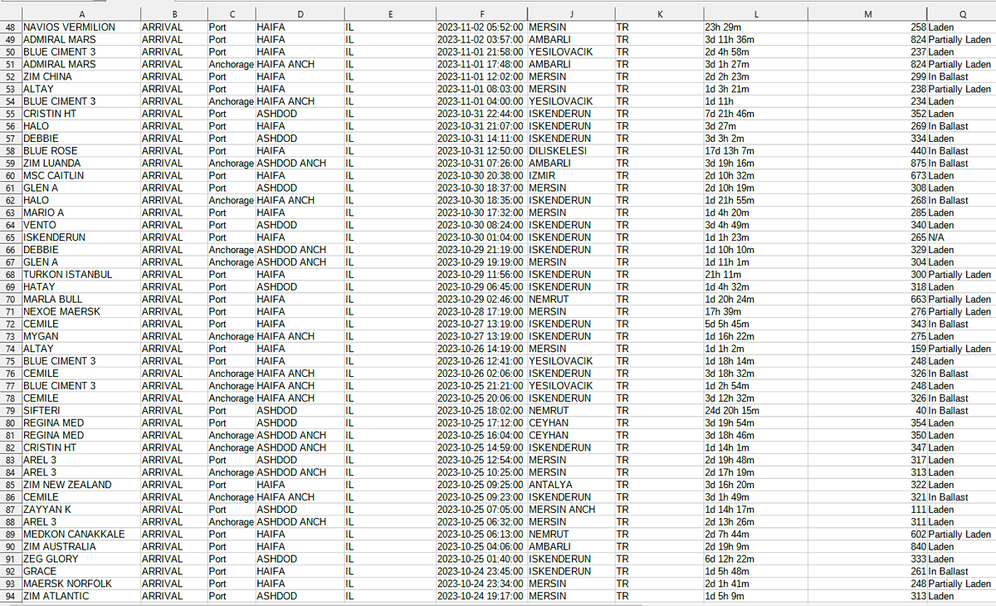The width and height of the screenshot is (996, 606).
Task: Click Partially Laden in MARLA BULL row
Action: (x=961, y=300)
